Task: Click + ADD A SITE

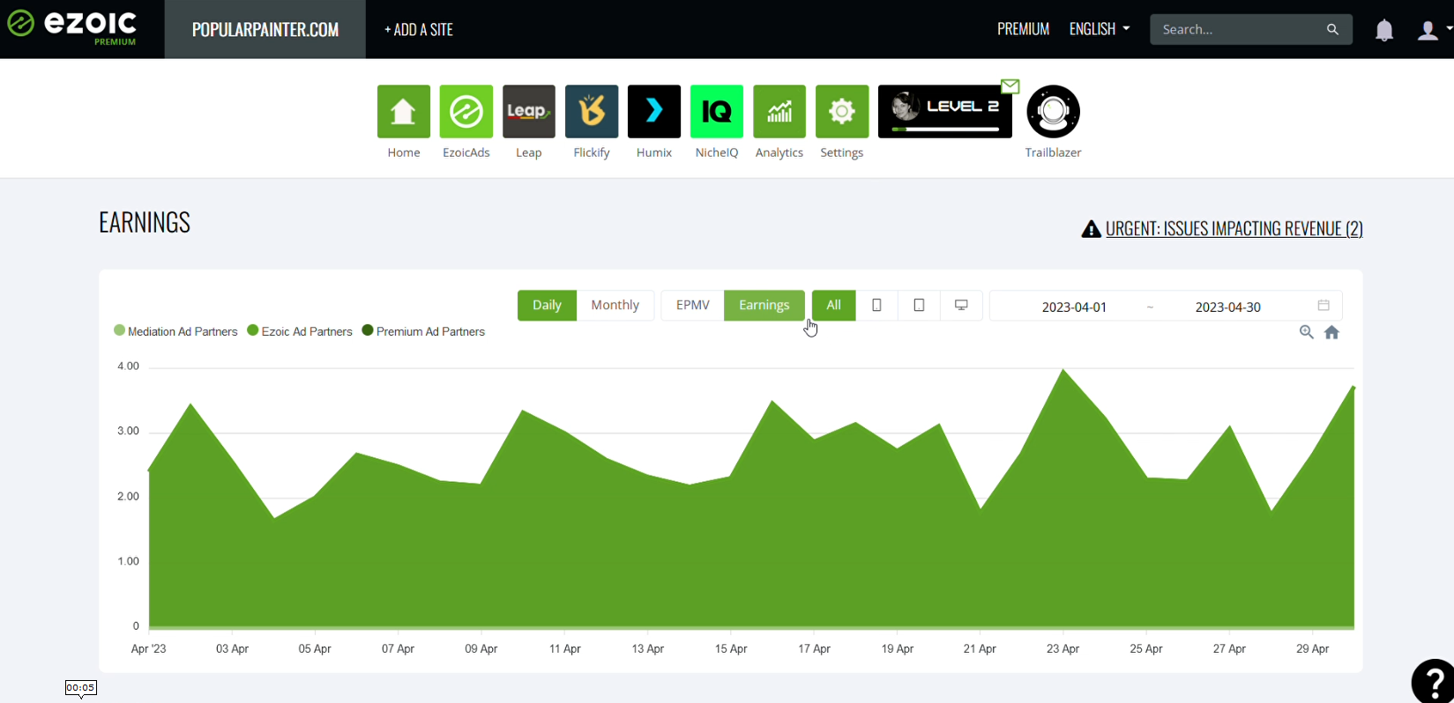Action: 419,29
